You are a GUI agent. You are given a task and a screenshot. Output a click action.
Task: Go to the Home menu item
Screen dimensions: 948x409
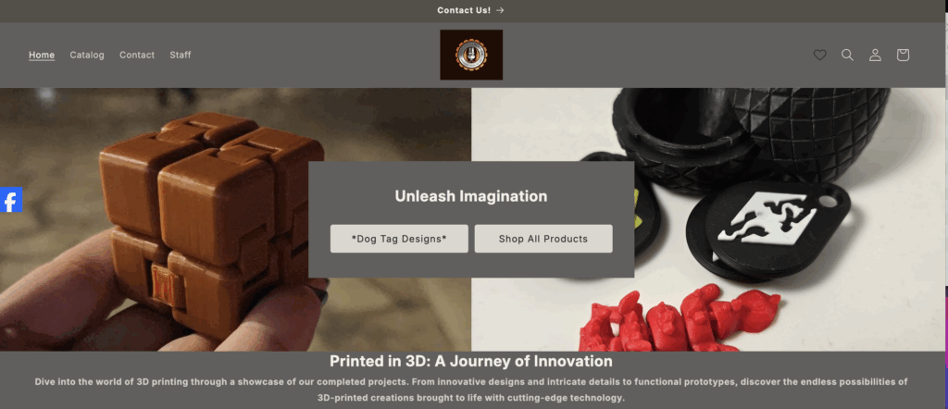[42, 55]
